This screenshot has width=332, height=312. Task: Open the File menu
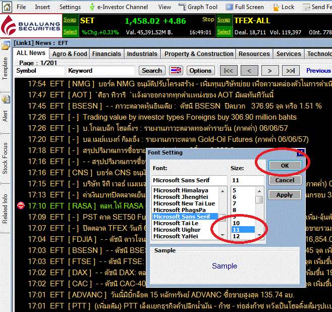click(21, 7)
